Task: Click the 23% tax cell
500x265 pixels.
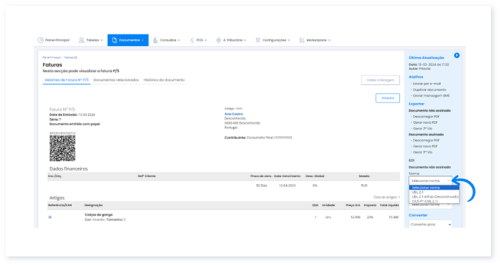Action: (370, 217)
